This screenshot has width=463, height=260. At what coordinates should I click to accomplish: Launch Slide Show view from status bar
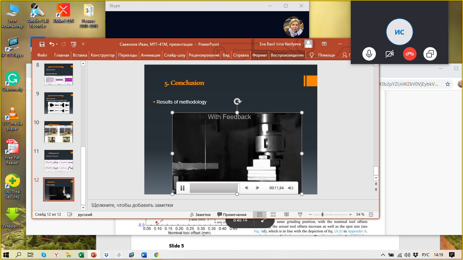coord(300,215)
